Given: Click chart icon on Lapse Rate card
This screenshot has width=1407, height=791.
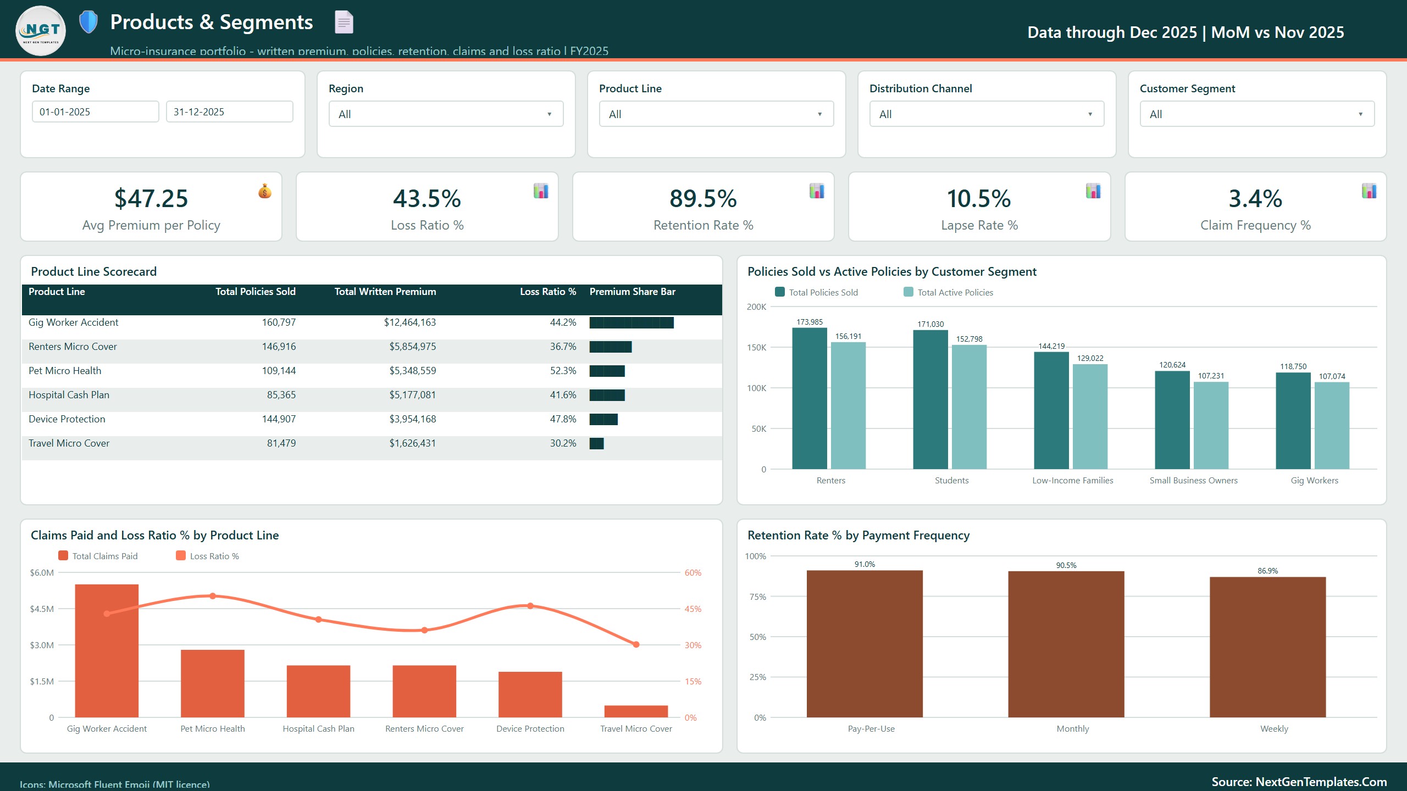Looking at the screenshot, I should [x=1093, y=191].
